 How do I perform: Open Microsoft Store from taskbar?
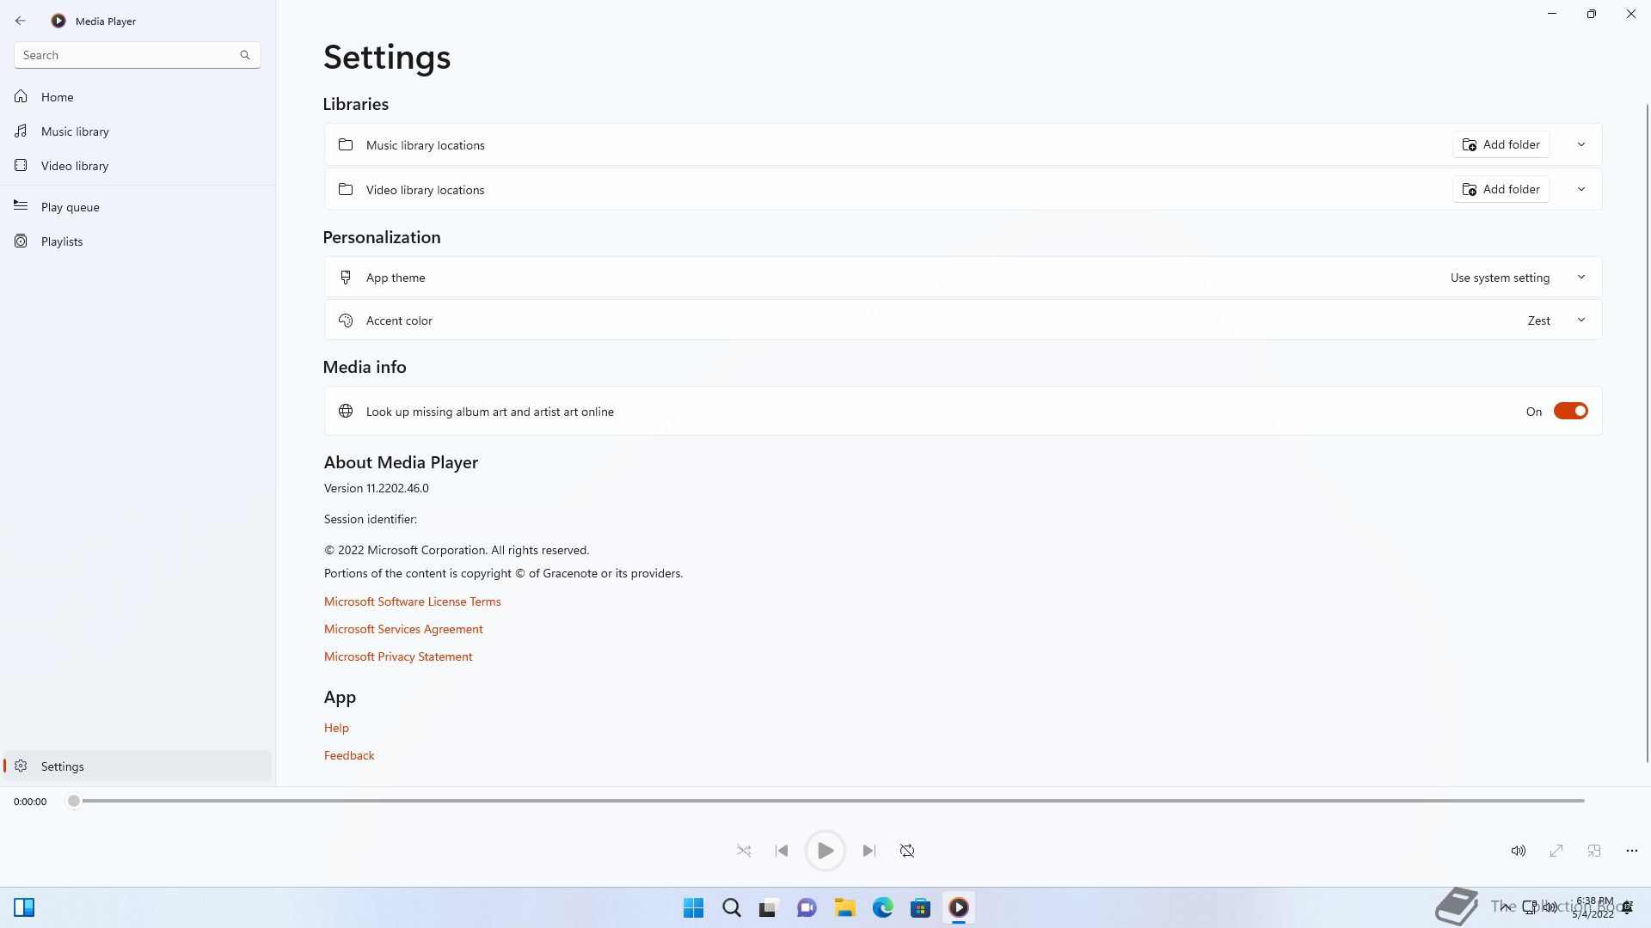tap(921, 907)
